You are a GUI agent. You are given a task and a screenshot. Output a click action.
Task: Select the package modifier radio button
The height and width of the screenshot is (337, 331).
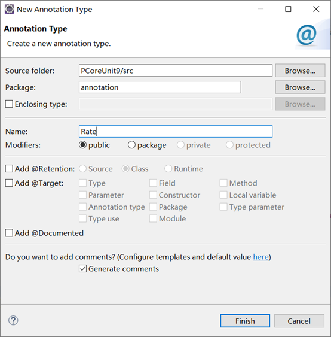[x=131, y=145]
